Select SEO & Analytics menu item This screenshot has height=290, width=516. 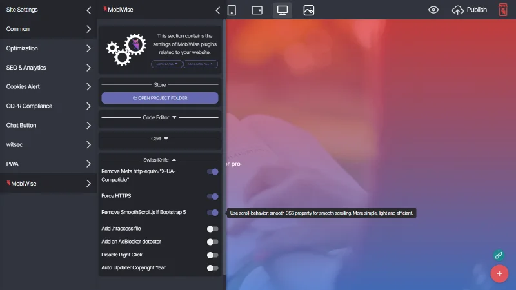(x=48, y=68)
